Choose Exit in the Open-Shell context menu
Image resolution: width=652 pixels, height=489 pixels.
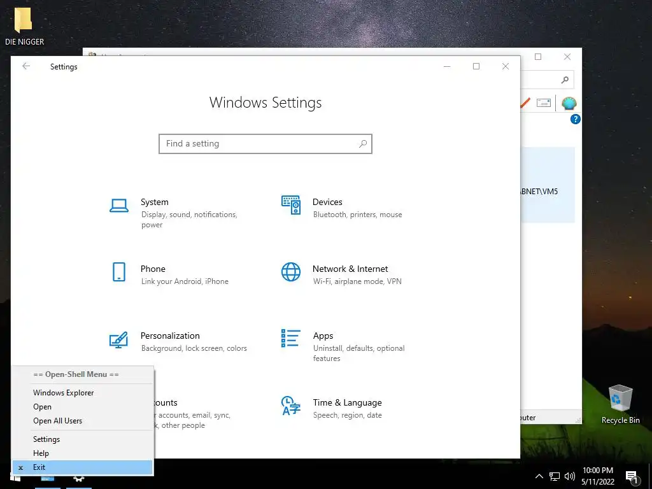coord(82,467)
